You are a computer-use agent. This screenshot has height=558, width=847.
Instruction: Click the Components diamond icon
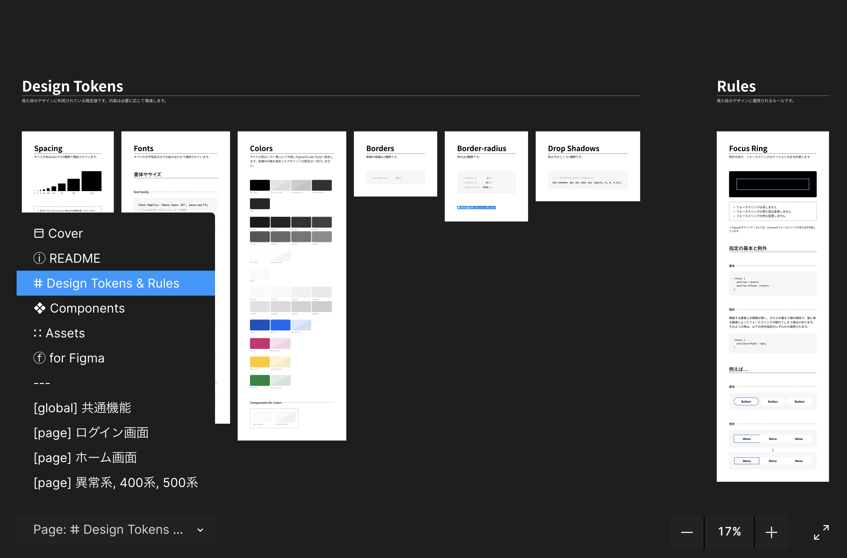(39, 308)
